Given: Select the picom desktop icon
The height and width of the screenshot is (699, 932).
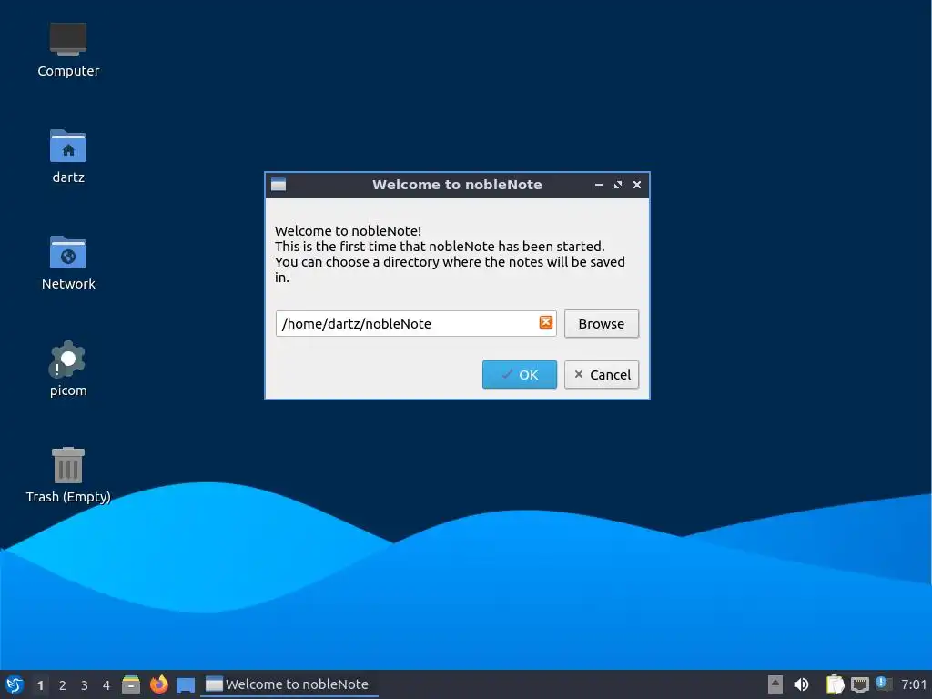Looking at the screenshot, I should coord(68,369).
